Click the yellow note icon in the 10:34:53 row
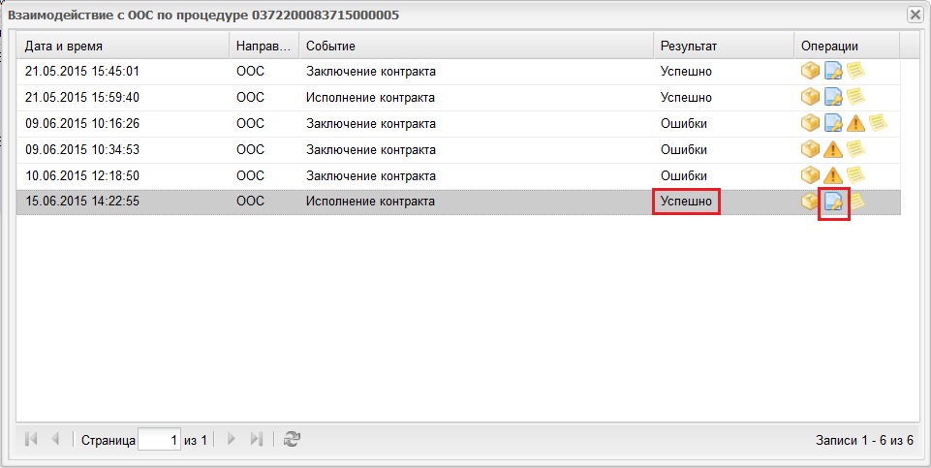 (855, 149)
